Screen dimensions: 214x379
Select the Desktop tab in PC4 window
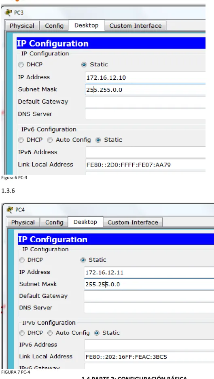click(85, 222)
